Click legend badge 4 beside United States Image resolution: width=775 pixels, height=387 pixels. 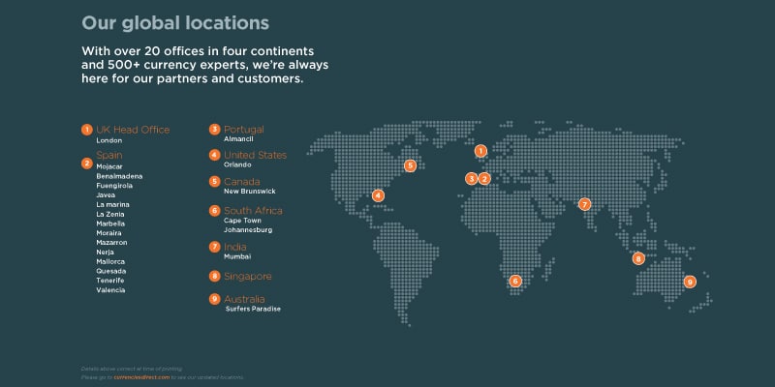[214, 155]
